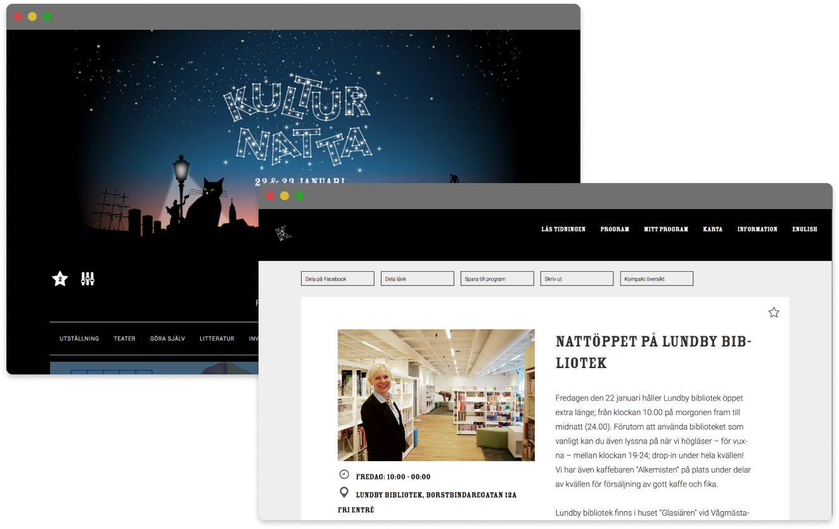
Task: Toggle the favorite star on the event card
Action: click(x=774, y=312)
